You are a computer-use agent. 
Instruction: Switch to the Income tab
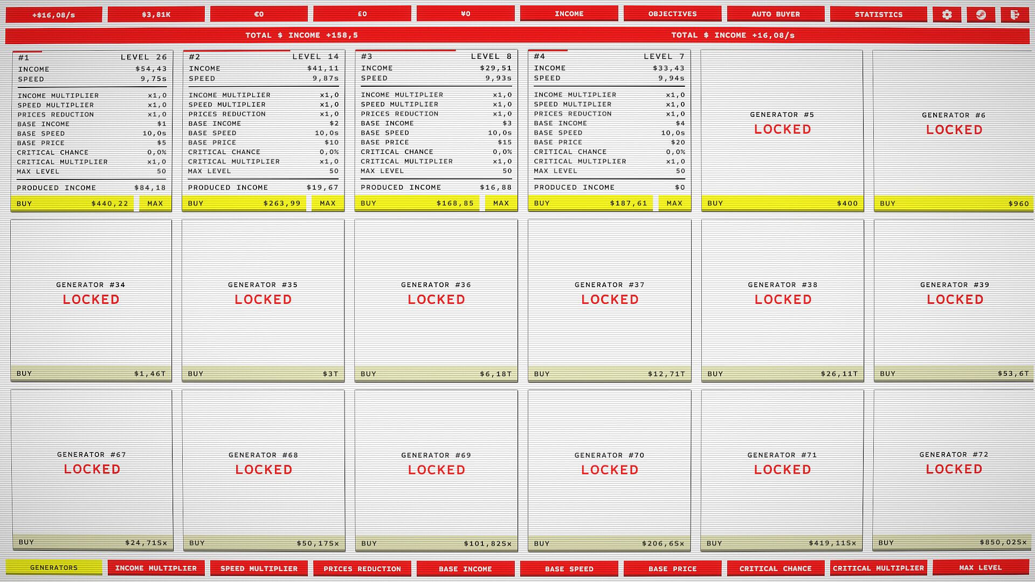[569, 14]
